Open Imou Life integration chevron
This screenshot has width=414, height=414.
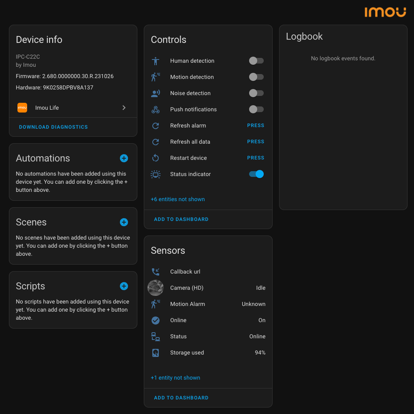click(x=124, y=108)
